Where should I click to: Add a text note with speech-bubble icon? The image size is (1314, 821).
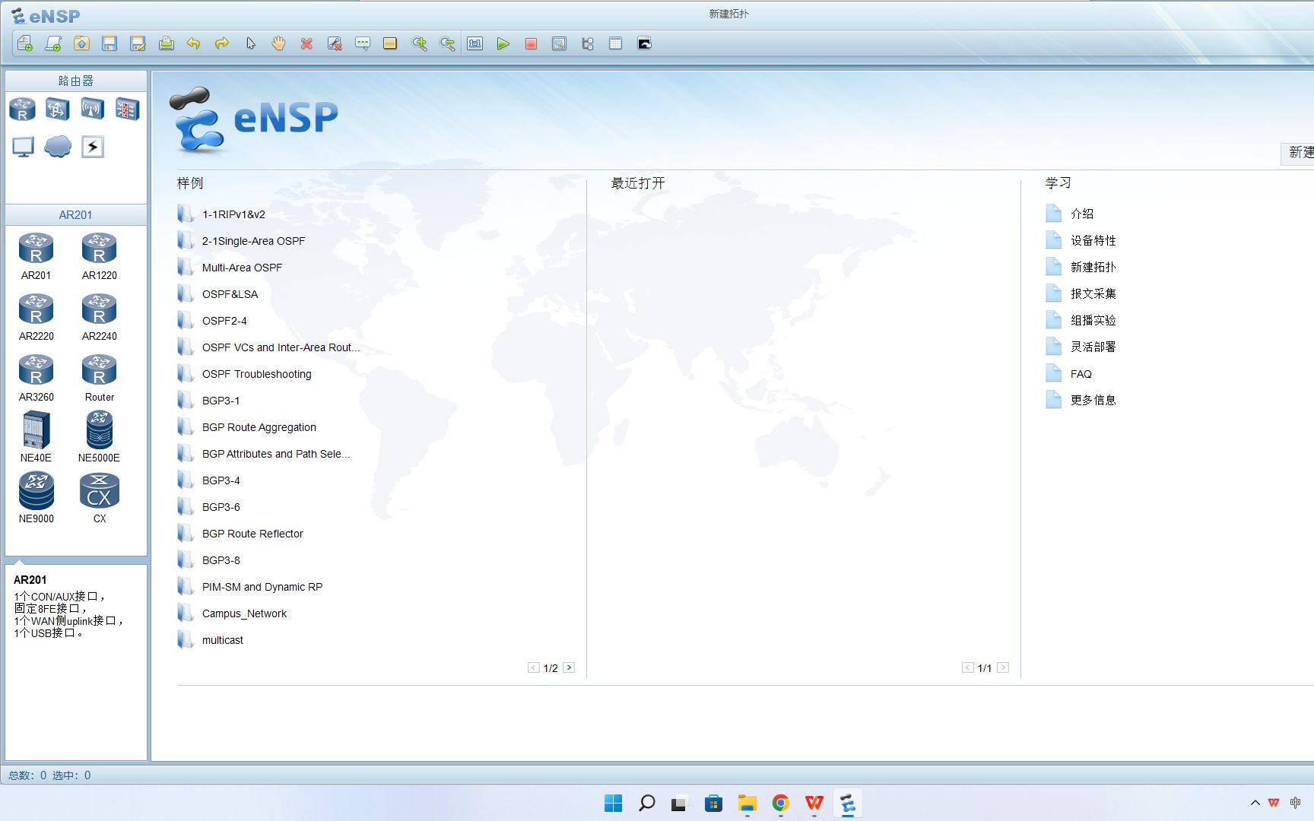(363, 43)
